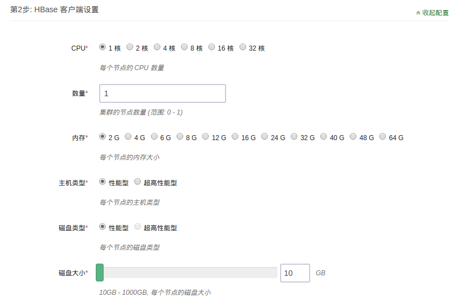Select 64 G memory option
This screenshot has height=302, width=460.
tap(383, 136)
